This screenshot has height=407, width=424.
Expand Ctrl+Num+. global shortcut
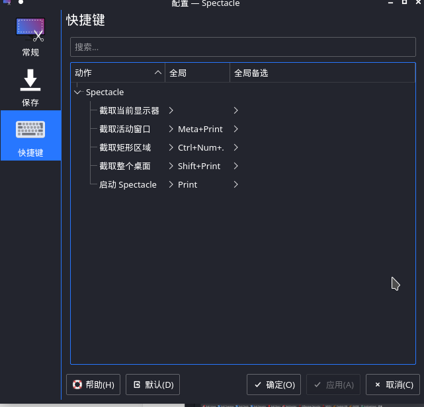click(171, 147)
